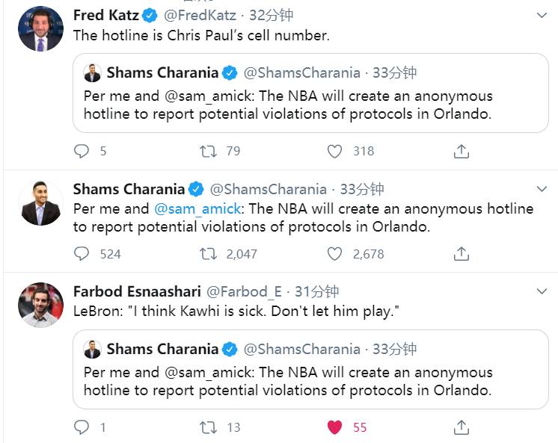This screenshot has width=558, height=443.
Task: Retweet Fred Katz's Chris Paul tweet
Action: (207, 151)
